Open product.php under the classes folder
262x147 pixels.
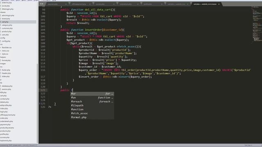pos(7,31)
